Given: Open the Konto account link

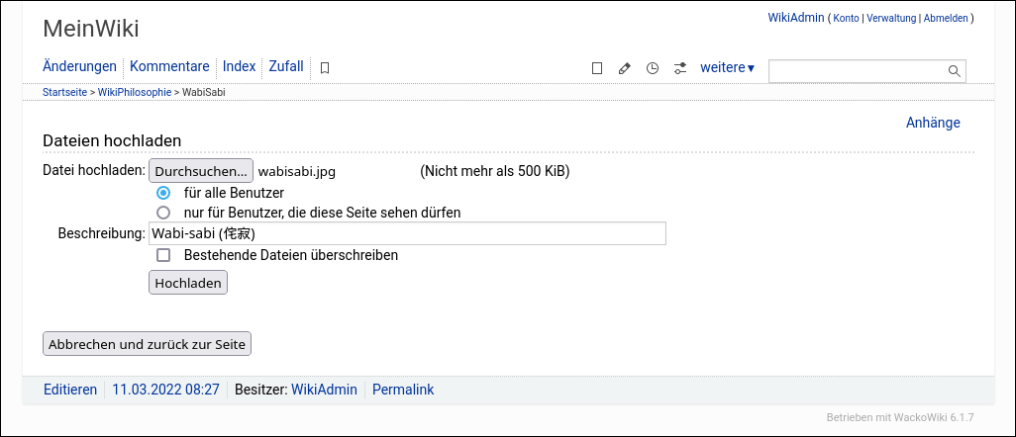Looking at the screenshot, I should (x=846, y=18).
